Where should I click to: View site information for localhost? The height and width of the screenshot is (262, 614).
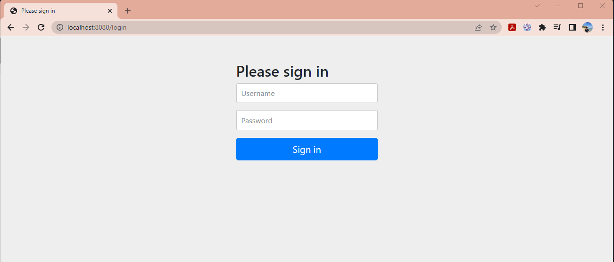(59, 27)
